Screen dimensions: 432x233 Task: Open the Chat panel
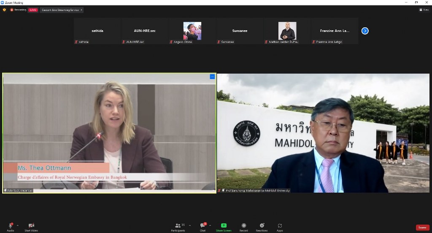pos(202,226)
